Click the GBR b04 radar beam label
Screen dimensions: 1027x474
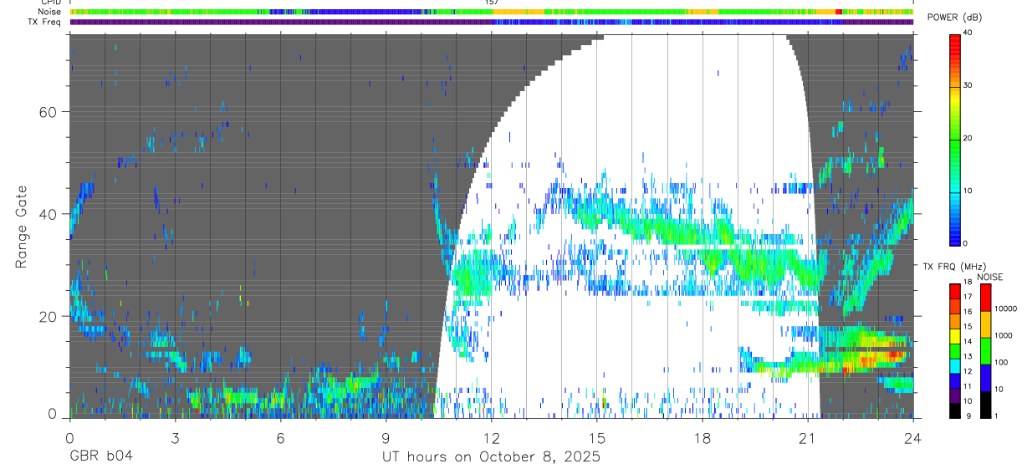click(x=100, y=457)
